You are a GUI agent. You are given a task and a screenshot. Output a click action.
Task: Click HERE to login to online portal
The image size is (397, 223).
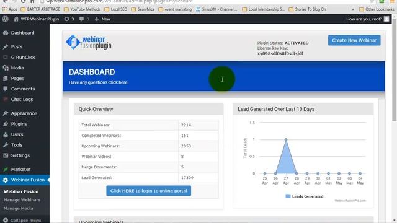(149, 191)
